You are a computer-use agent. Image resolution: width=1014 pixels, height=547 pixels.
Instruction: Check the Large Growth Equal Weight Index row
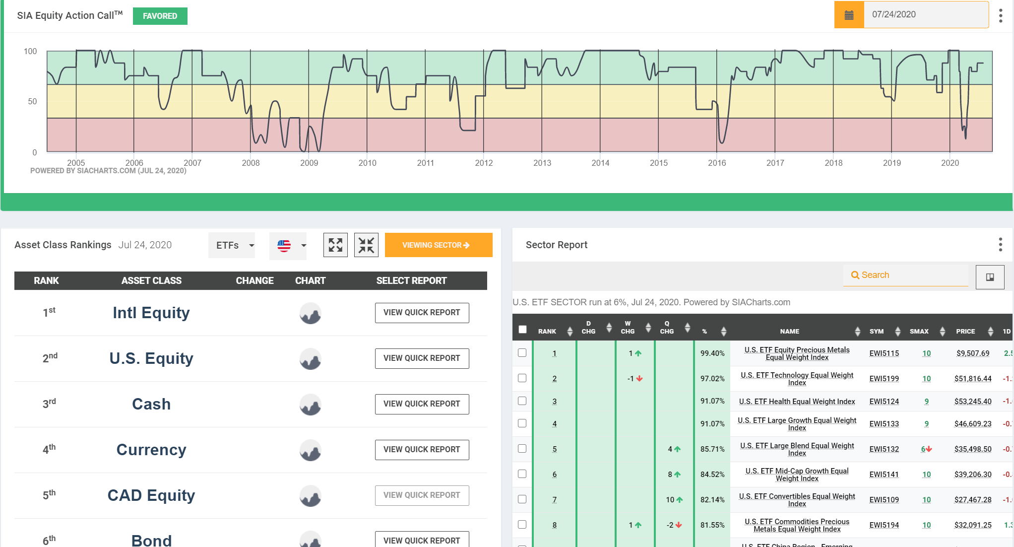pos(522,423)
